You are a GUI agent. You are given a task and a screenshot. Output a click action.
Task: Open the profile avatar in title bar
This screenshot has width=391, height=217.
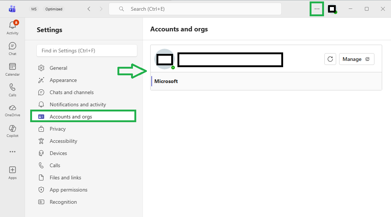332,9
